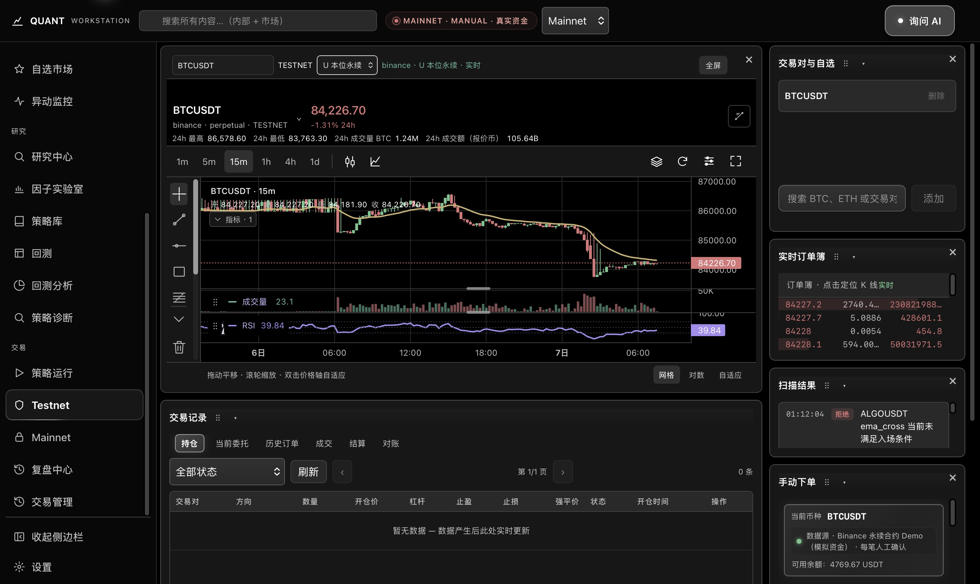Open 回测分析 in the sidebar

pyautogui.click(x=75, y=286)
